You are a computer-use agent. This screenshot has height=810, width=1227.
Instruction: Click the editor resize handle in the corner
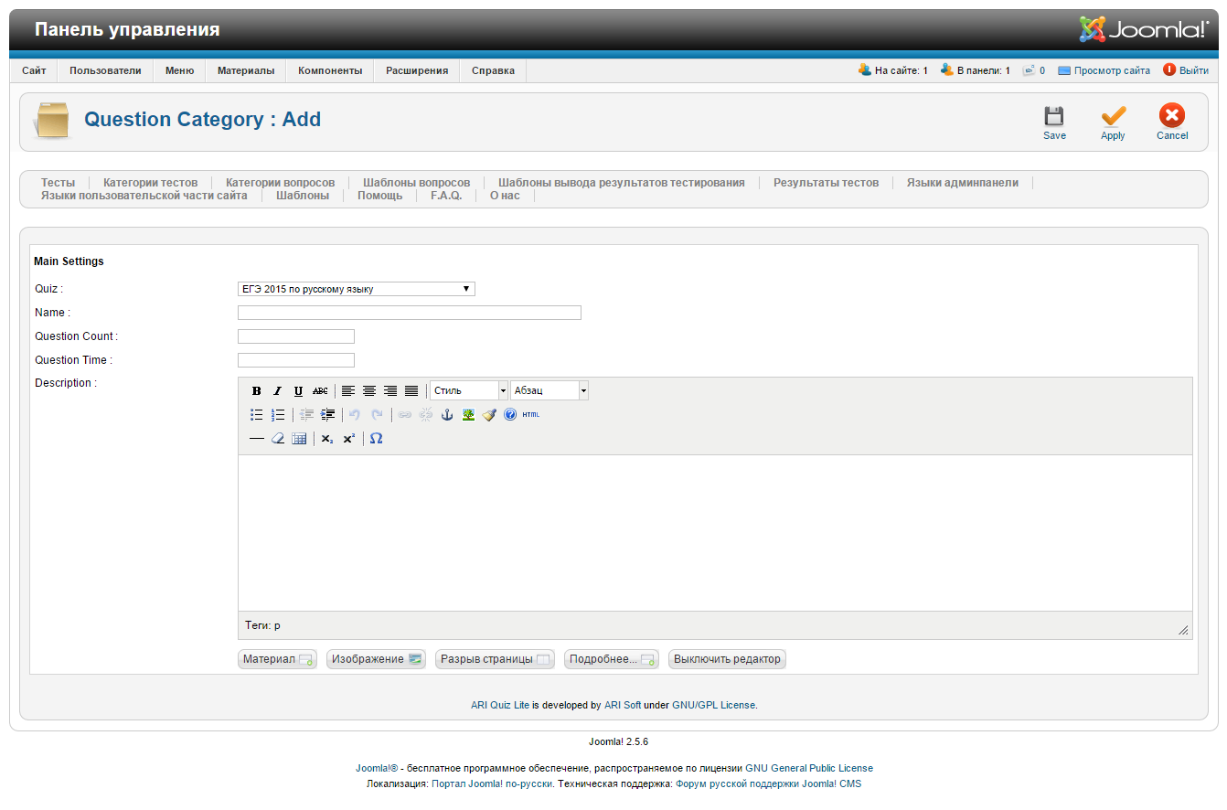(x=1183, y=630)
